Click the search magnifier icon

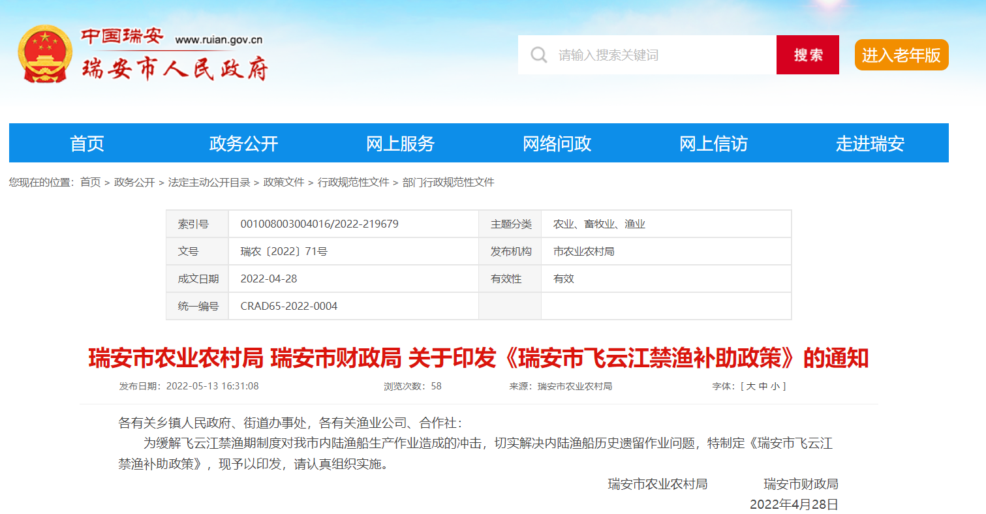click(x=538, y=55)
